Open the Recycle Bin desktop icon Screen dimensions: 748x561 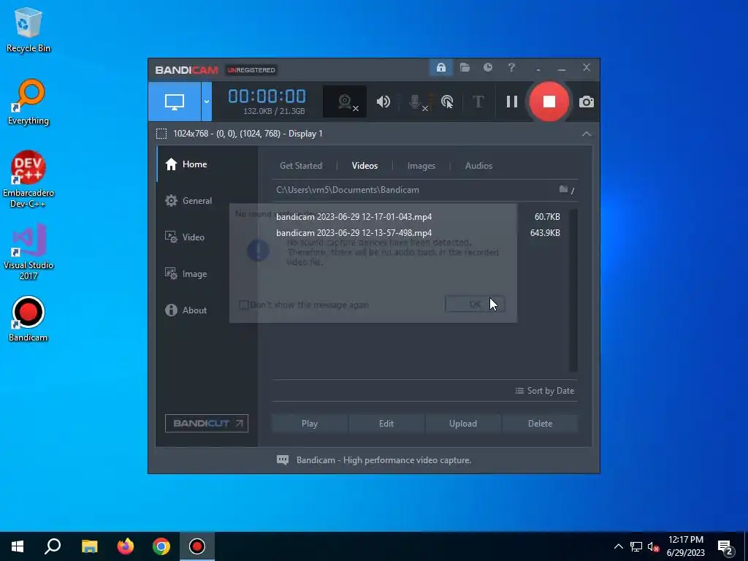point(28,30)
